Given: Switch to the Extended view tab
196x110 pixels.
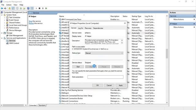Looking at the screenshot, I should (x=33, y=105).
